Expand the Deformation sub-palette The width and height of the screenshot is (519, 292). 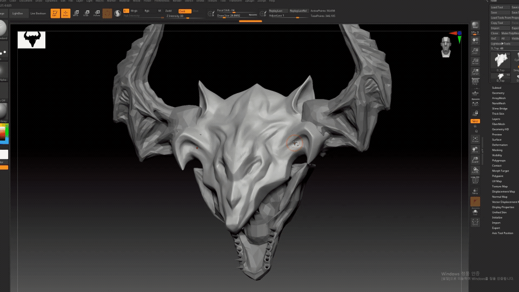click(500, 145)
